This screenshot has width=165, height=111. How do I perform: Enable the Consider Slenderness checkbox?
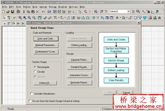click(x=32, y=94)
